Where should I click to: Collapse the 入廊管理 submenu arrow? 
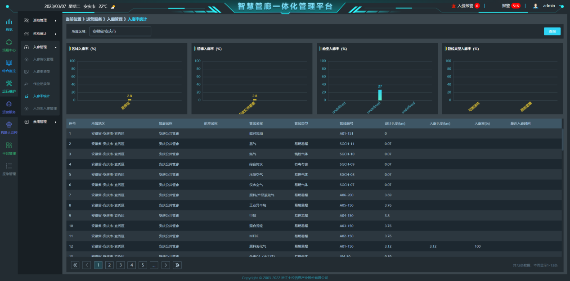click(x=55, y=47)
